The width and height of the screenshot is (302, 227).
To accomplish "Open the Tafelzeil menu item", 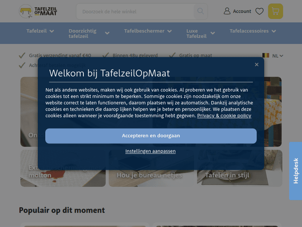I will point(37,31).
